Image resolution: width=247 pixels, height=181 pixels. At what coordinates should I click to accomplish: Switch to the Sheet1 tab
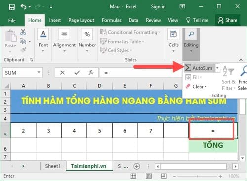click(53, 166)
